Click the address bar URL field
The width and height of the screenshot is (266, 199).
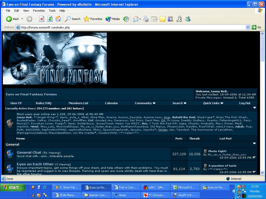[131, 27]
